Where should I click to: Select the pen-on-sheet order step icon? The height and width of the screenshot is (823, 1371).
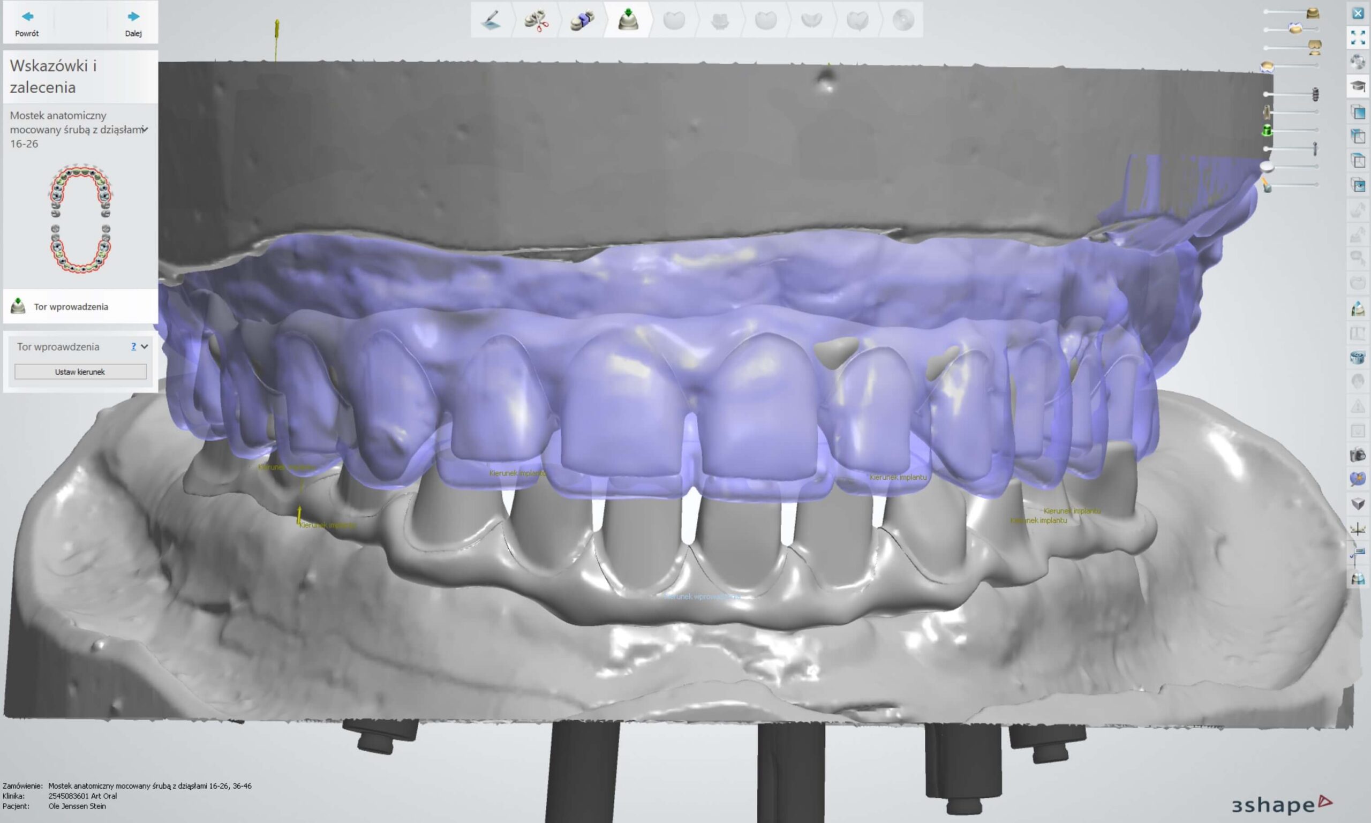[491, 20]
